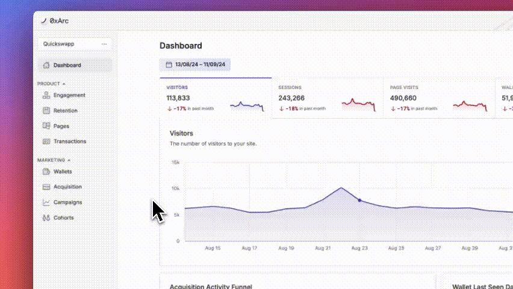Select the Visitors metric tab
The width and height of the screenshot is (513, 289).
[x=216, y=98]
